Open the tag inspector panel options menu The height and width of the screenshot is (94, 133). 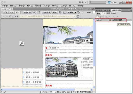click(x=131, y=10)
